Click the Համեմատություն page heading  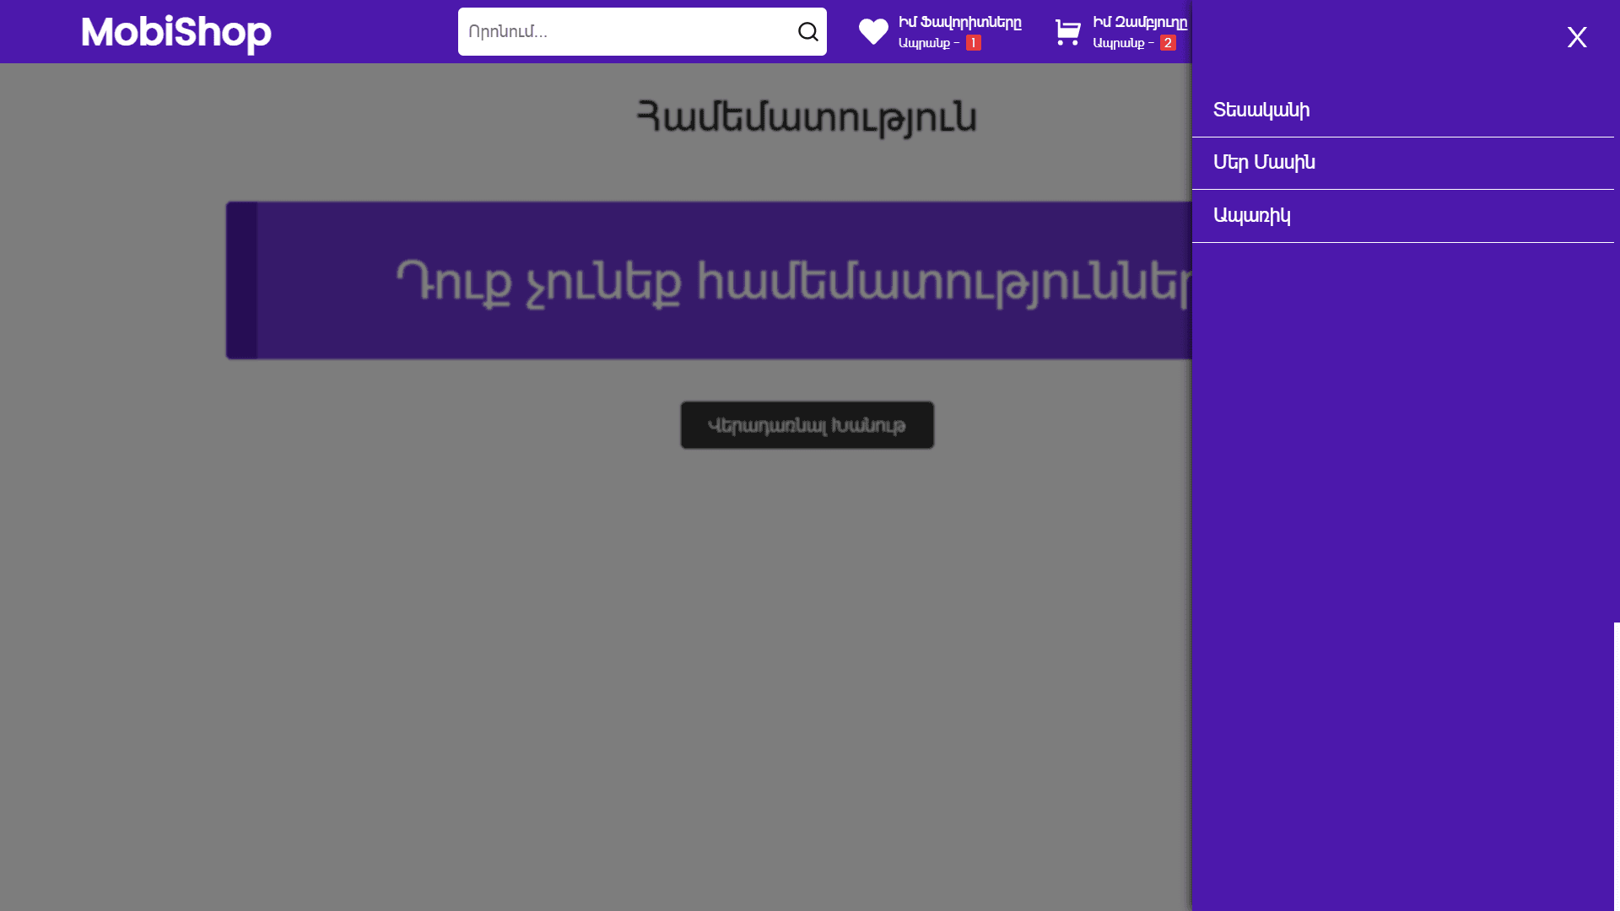806,116
